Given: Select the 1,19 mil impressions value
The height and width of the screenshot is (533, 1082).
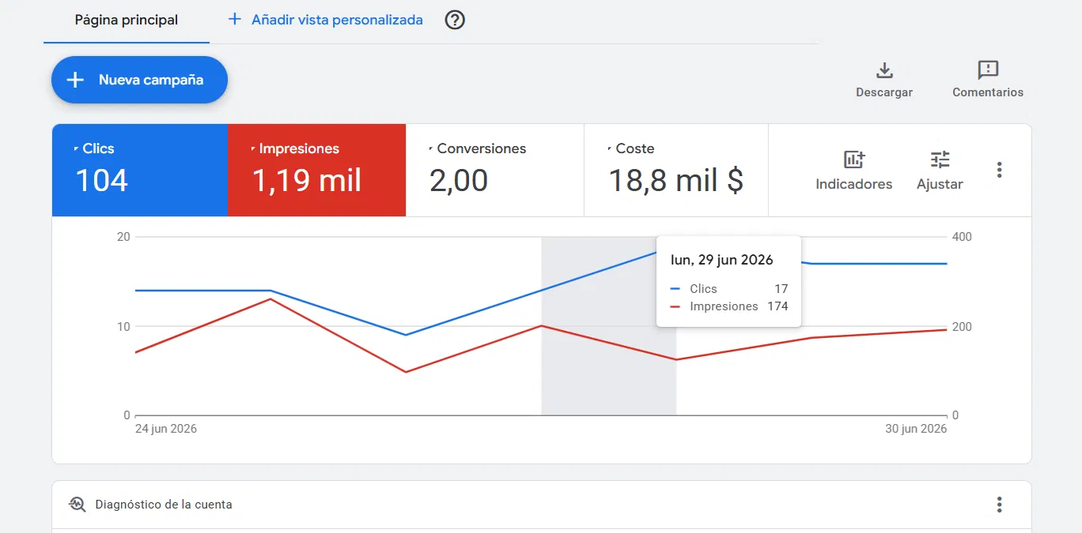Looking at the screenshot, I should pos(307,181).
